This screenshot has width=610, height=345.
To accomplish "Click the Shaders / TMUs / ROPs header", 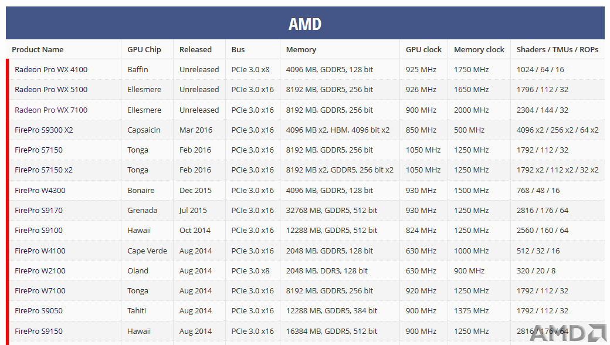I will click(x=557, y=49).
